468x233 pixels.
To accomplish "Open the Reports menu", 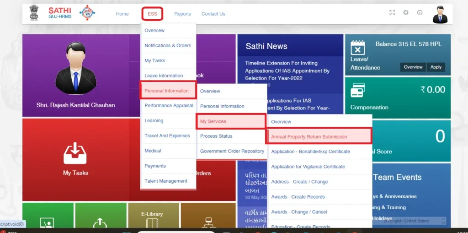I will coord(183,14).
